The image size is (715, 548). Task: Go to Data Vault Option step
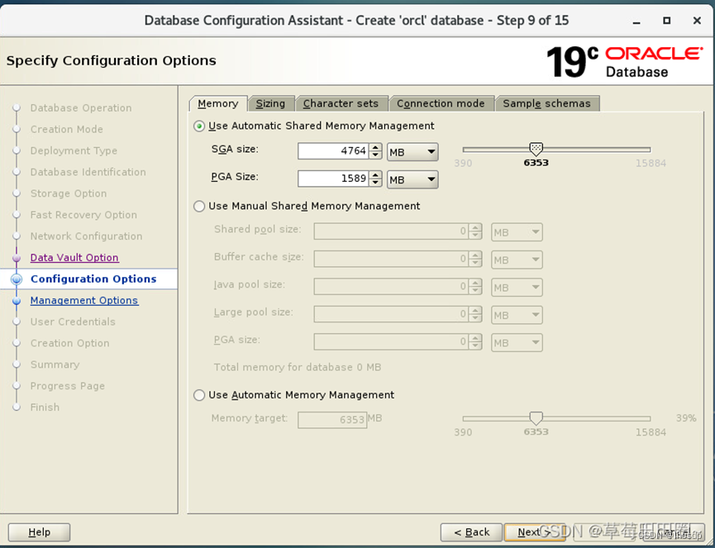click(x=74, y=258)
